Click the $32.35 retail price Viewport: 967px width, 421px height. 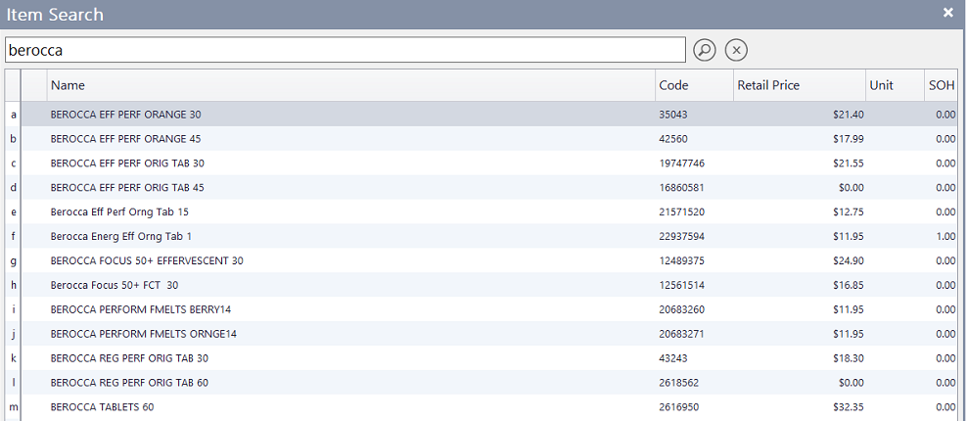click(x=850, y=407)
